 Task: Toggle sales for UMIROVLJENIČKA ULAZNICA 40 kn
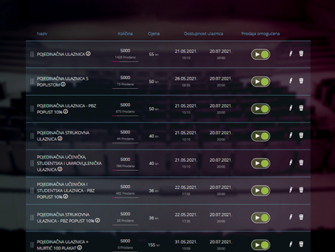click(x=261, y=163)
